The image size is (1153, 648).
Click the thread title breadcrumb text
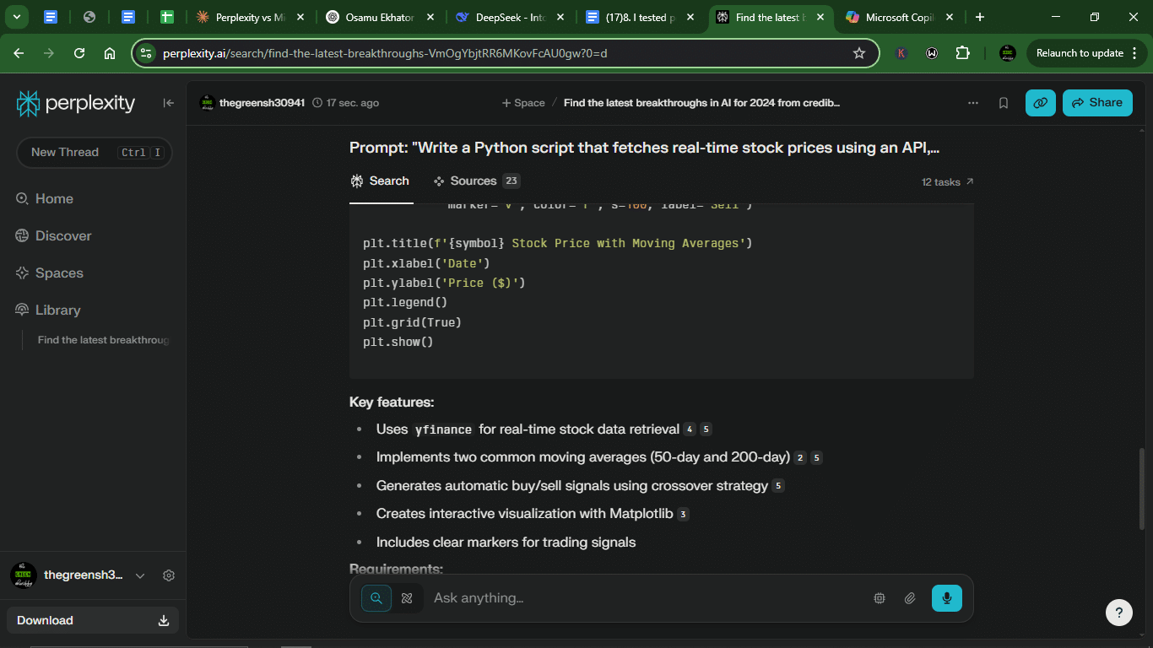pos(701,103)
